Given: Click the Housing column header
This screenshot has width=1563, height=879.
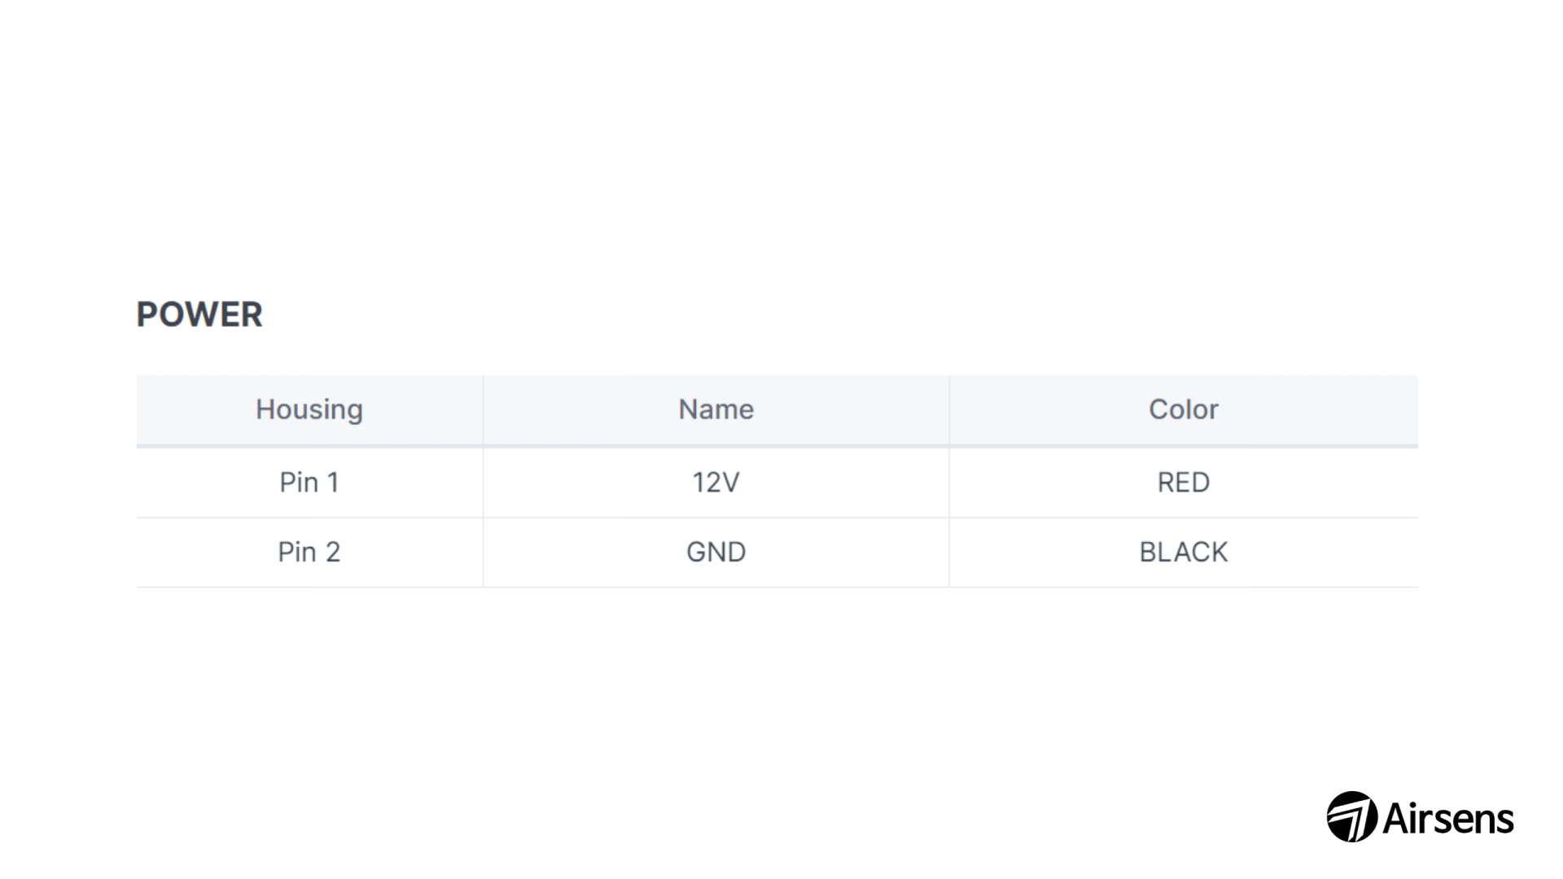Looking at the screenshot, I should coord(309,409).
